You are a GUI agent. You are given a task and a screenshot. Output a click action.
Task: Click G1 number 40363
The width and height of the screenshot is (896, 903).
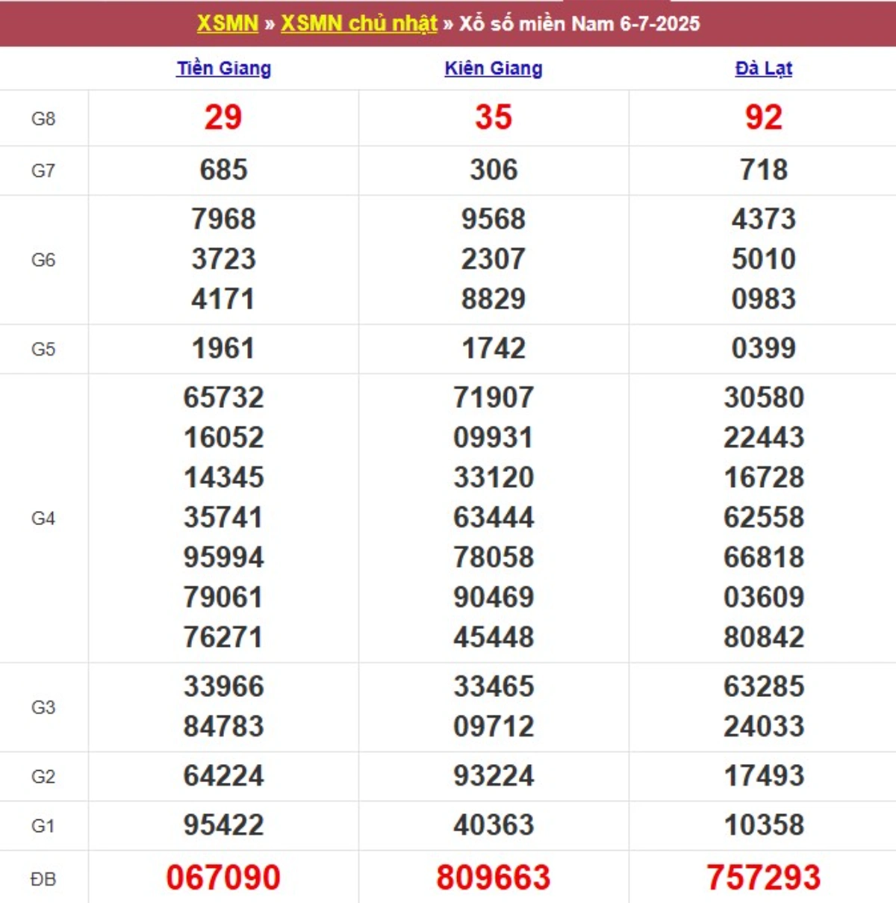coord(494,825)
